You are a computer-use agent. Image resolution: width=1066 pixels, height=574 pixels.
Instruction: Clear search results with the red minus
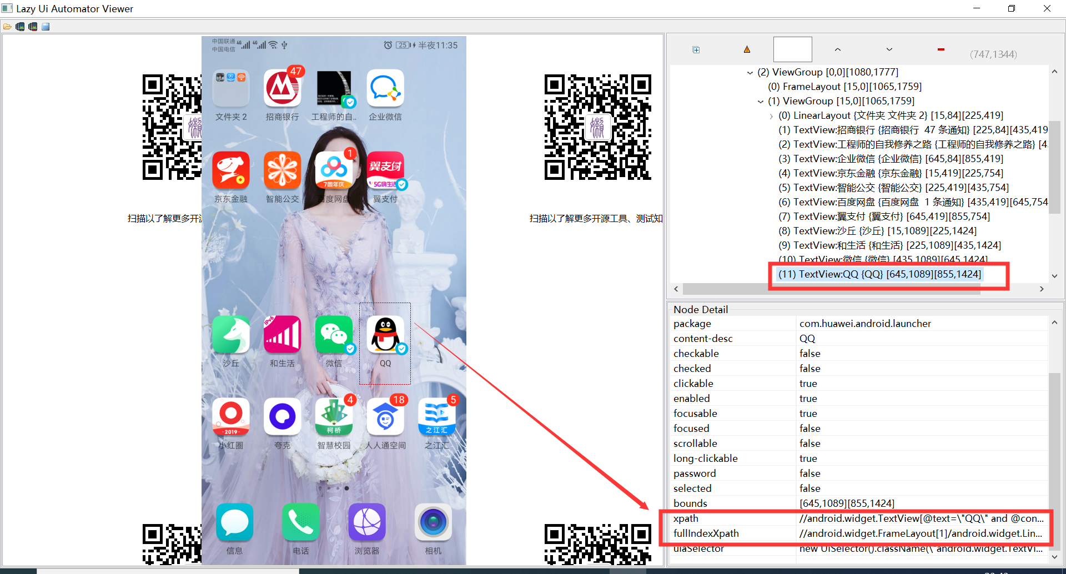pos(941,49)
